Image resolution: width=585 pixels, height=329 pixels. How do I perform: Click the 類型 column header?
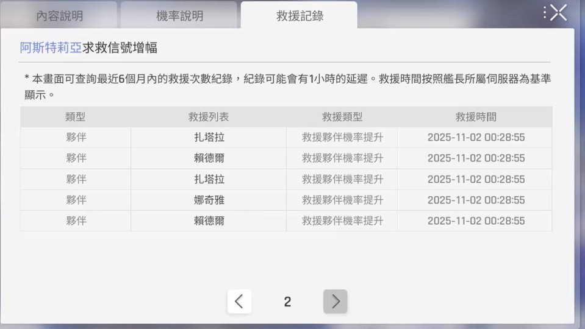pyautogui.click(x=76, y=117)
